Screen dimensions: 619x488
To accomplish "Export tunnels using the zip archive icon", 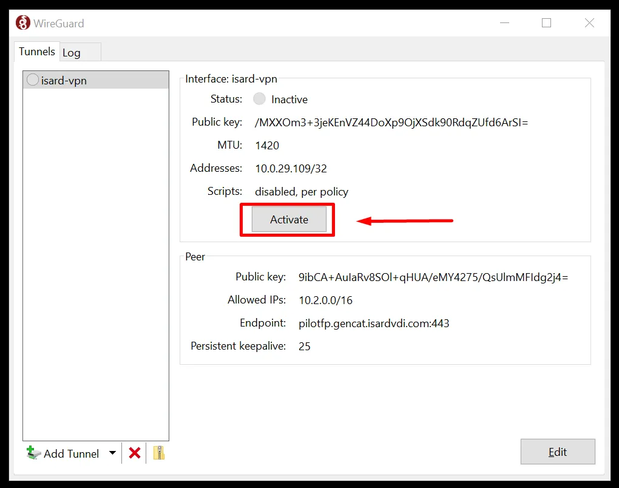I will pyautogui.click(x=159, y=453).
